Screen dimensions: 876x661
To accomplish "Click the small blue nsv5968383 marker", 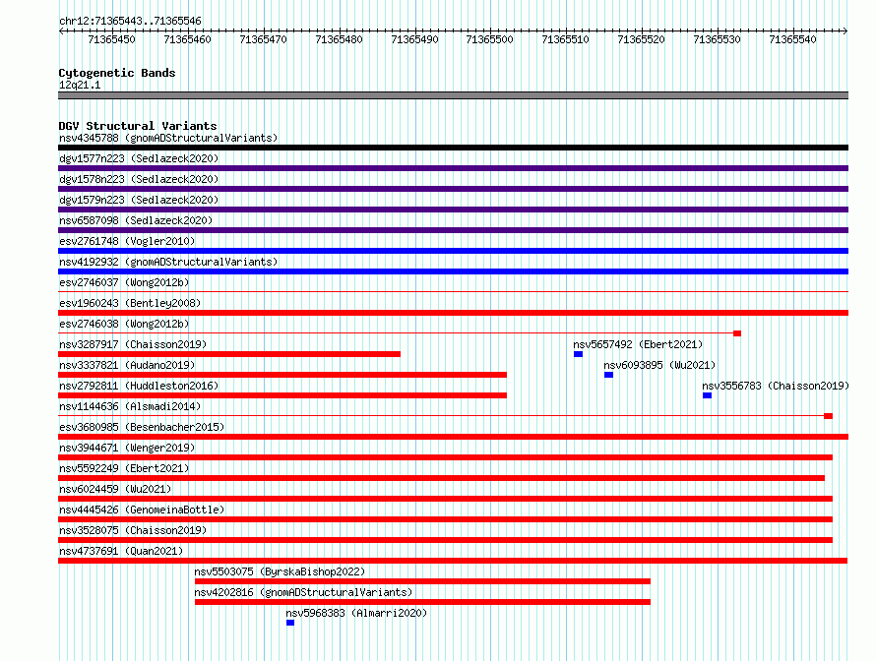I will coord(290,623).
